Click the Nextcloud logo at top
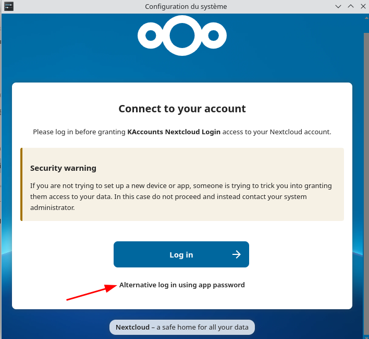Viewport: 369px width, 339px height. [x=182, y=36]
